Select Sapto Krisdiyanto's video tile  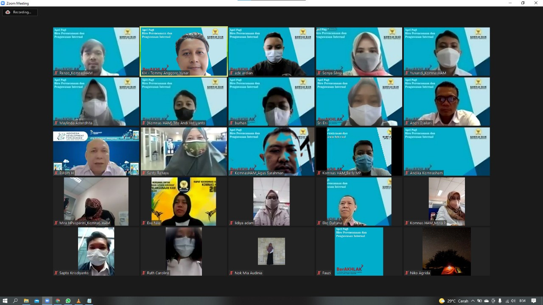point(96,252)
